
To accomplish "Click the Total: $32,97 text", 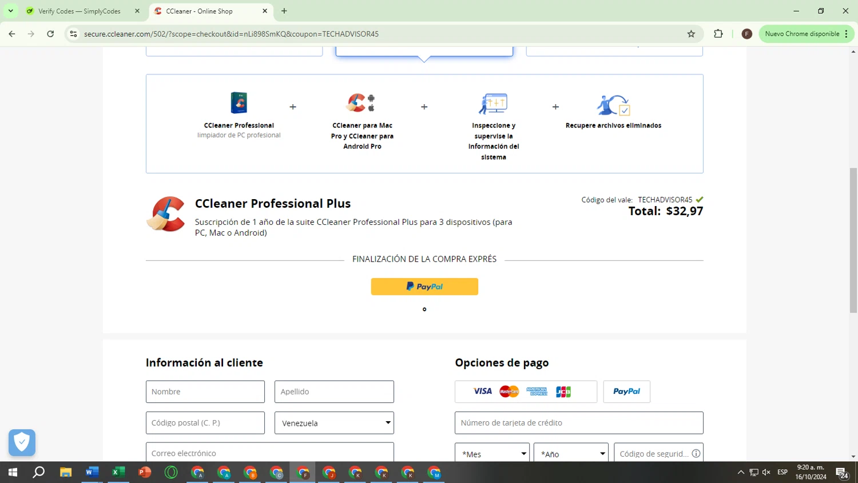I will 666,211.
